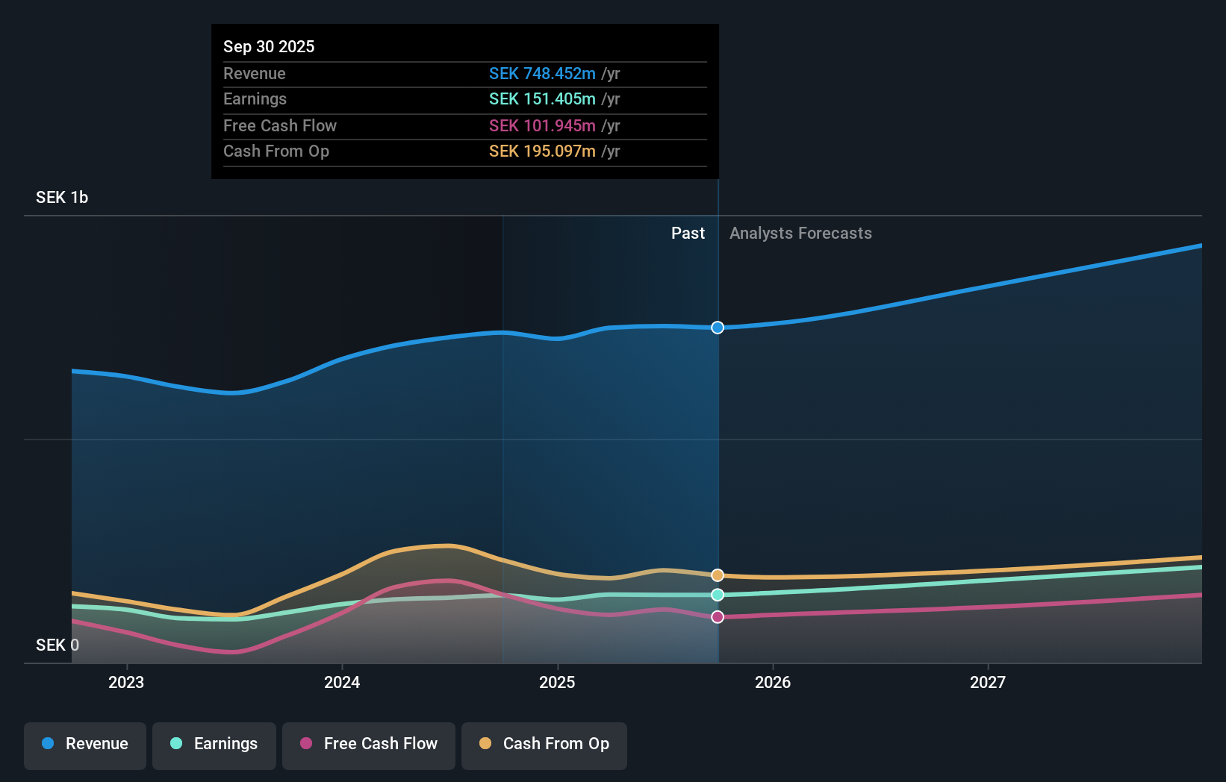Expand the Analysts Forecasts section label
The height and width of the screenshot is (782, 1226).
point(800,234)
